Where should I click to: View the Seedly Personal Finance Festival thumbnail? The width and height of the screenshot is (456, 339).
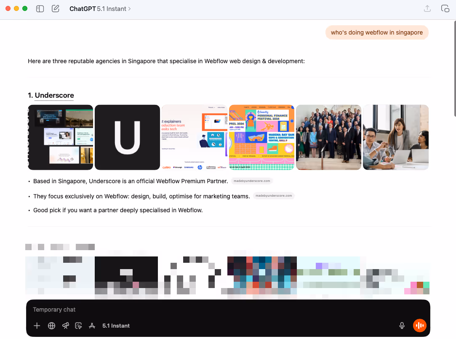[261, 137]
